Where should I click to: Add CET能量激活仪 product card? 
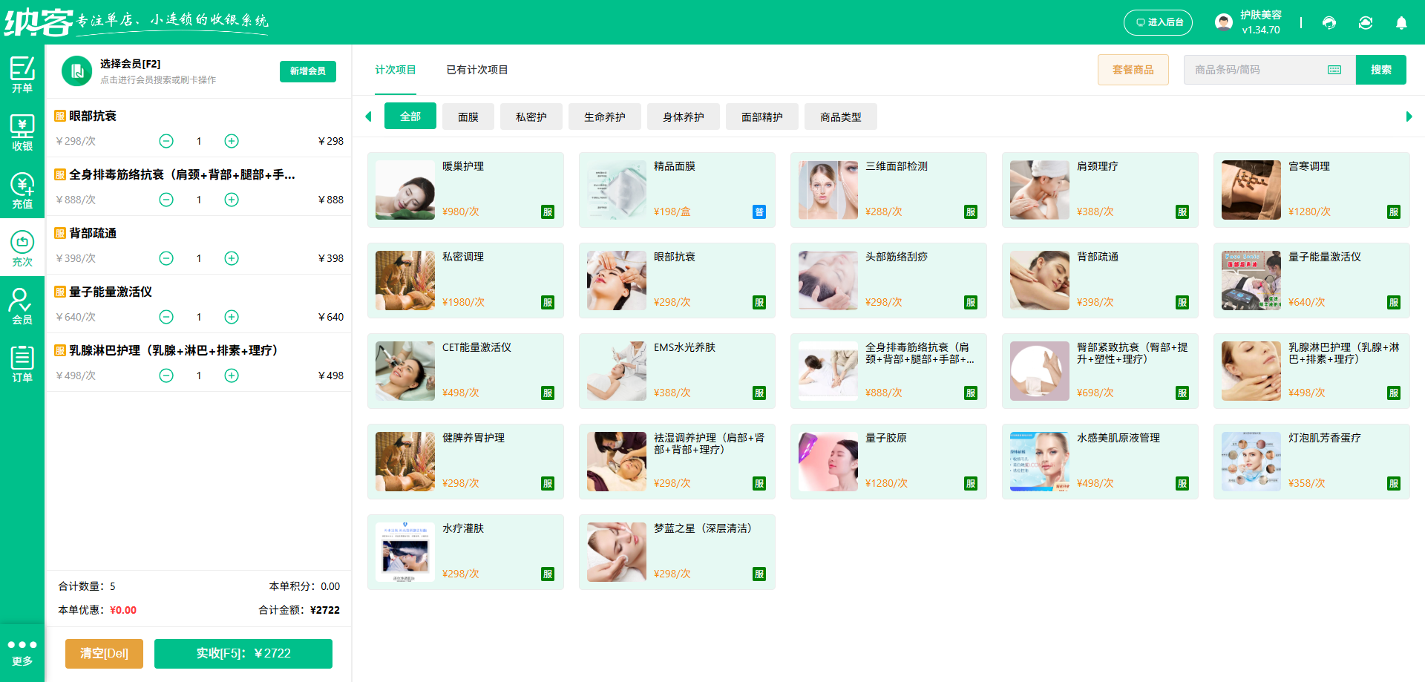[465, 371]
